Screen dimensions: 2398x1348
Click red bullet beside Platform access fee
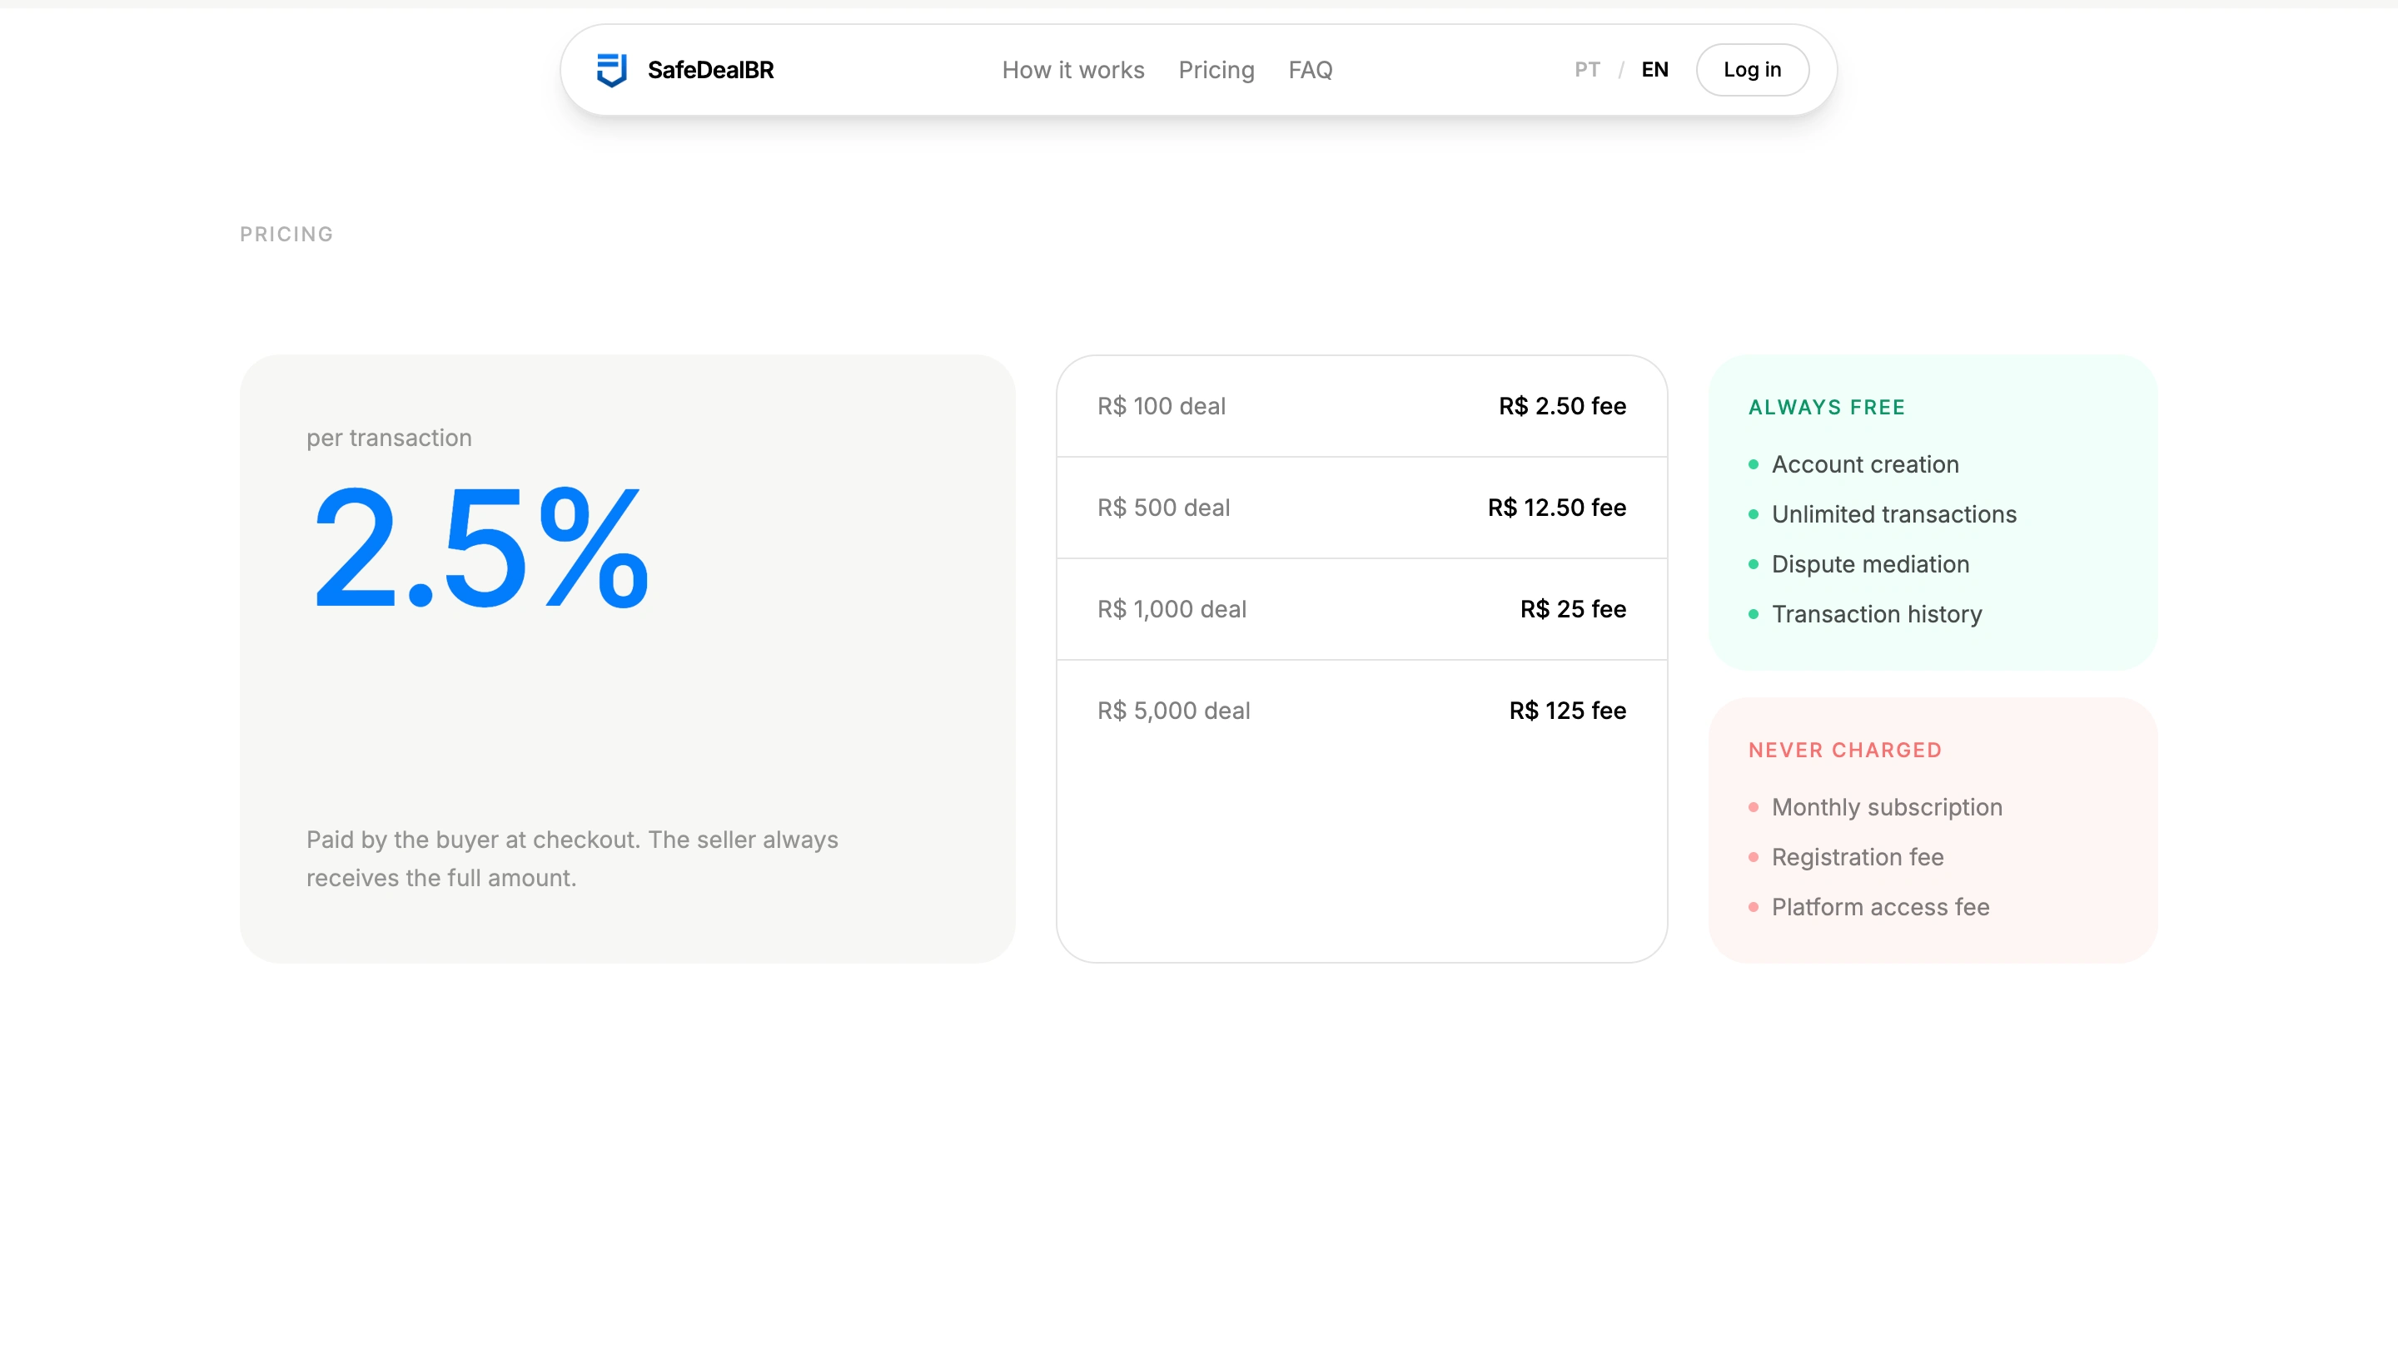tap(1753, 907)
